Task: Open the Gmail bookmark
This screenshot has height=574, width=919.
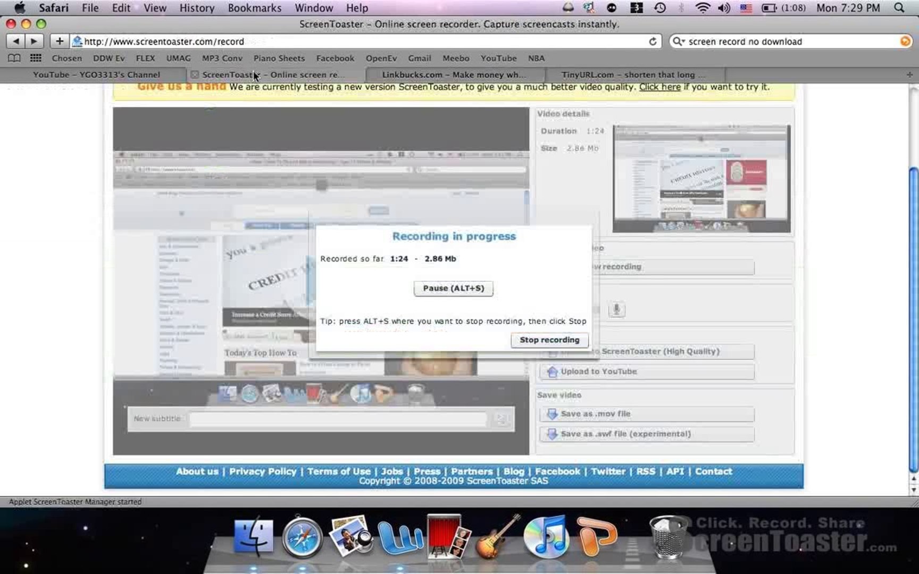Action: point(420,58)
